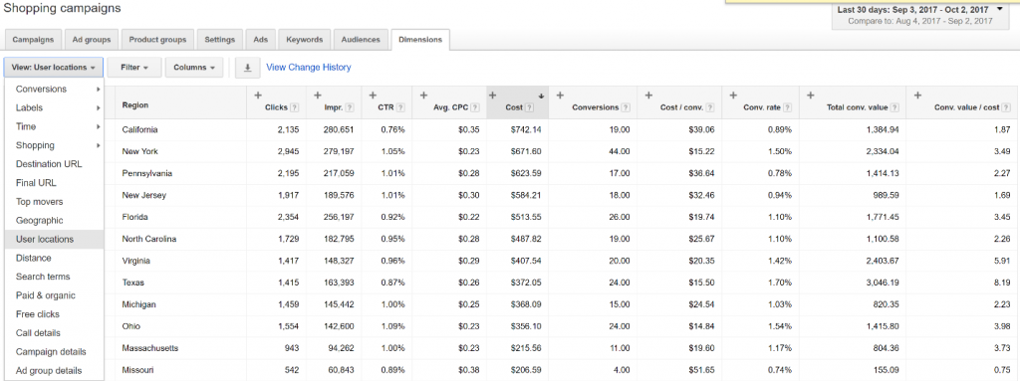Image resolution: width=1020 pixels, height=381 pixels.
Task: Click the Texas region cell
Action: tap(133, 283)
